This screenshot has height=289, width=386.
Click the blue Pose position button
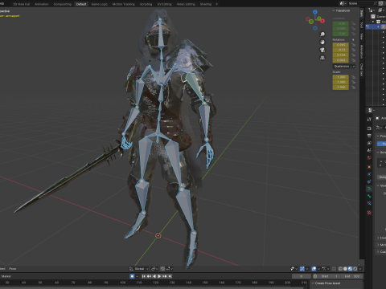(381, 144)
